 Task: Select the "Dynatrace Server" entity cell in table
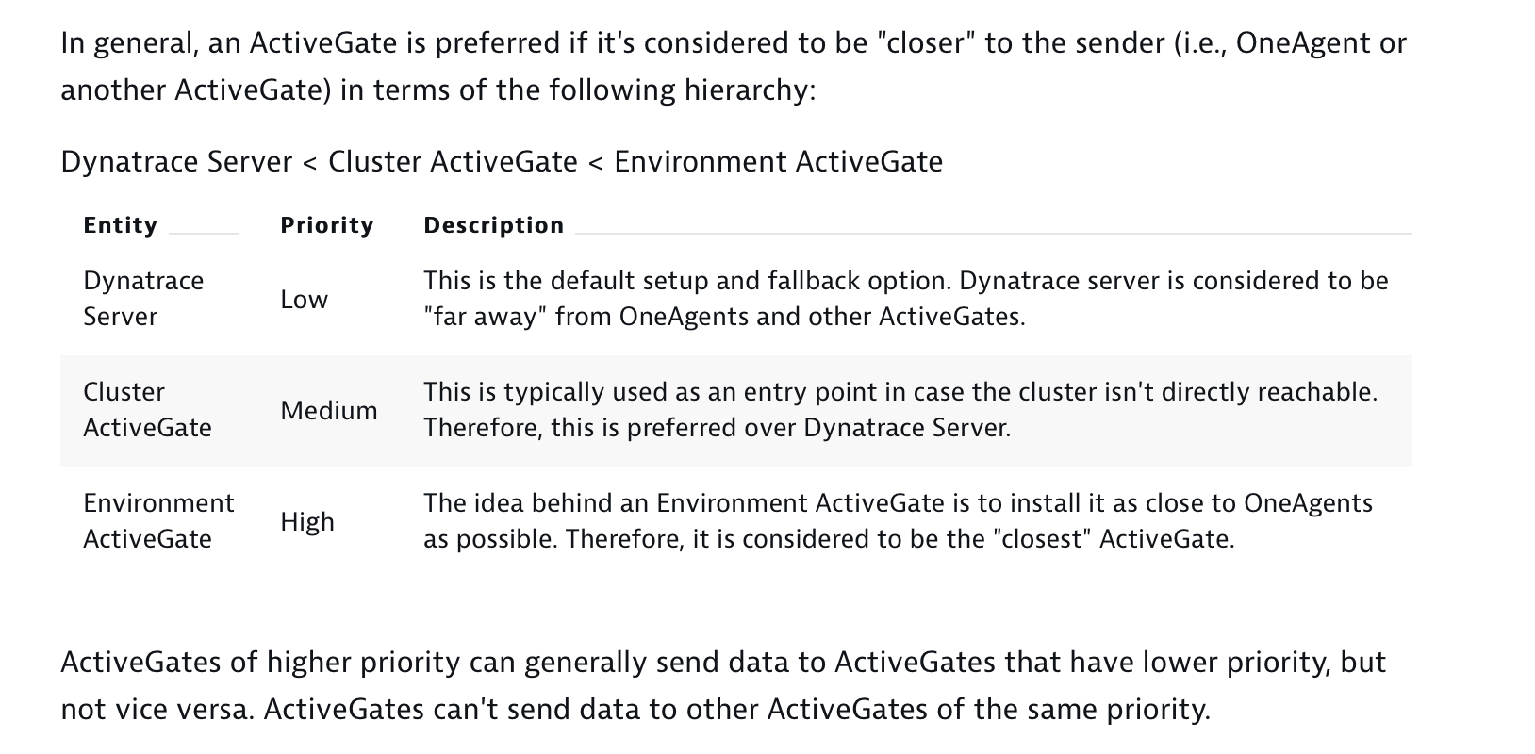143,298
